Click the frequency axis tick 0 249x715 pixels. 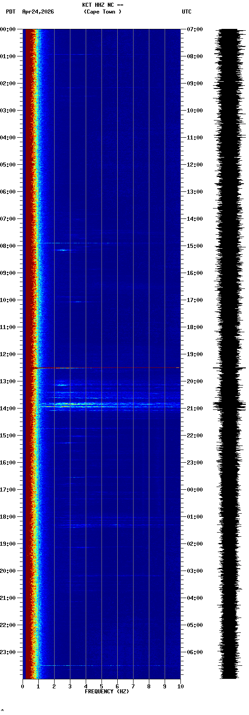coord(23,687)
